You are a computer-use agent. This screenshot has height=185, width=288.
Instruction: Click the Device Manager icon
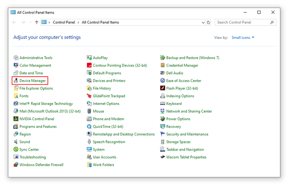(16, 80)
